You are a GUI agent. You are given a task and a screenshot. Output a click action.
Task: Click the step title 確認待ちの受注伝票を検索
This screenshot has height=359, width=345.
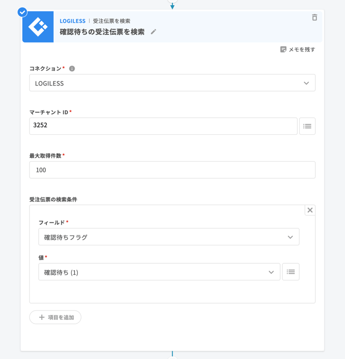click(x=102, y=32)
